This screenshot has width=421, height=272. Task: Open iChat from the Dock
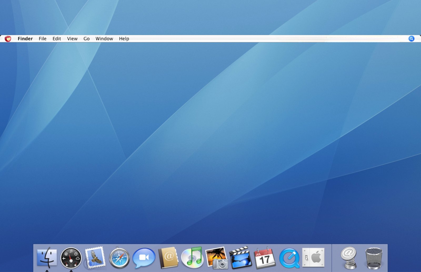144,258
